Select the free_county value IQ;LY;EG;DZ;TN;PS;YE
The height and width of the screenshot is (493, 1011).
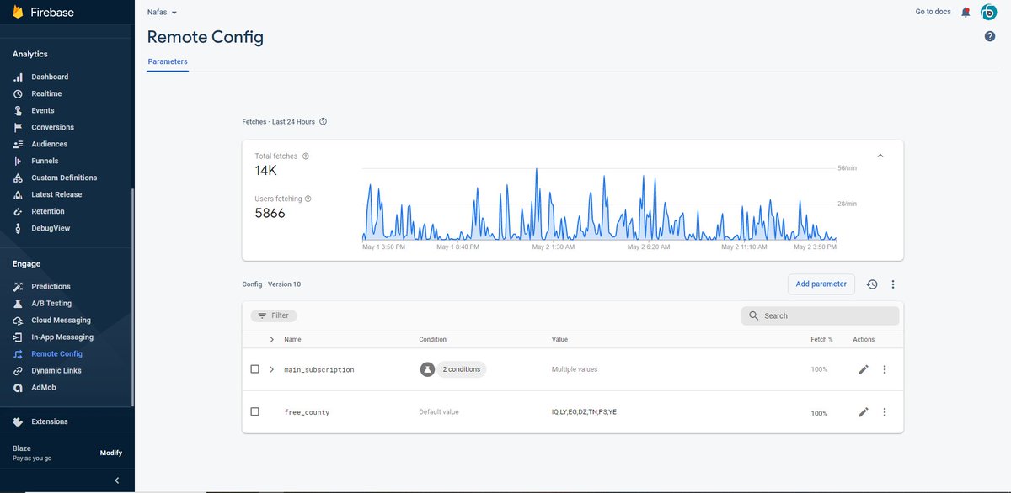[584, 412]
